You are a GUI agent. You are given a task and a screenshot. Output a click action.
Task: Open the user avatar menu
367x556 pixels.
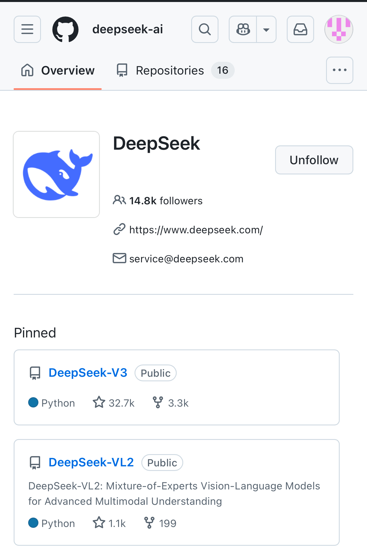[x=339, y=29]
